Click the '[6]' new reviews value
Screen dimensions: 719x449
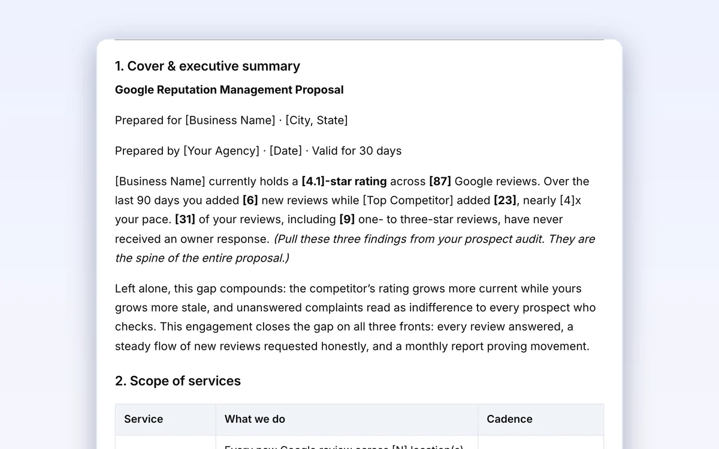tap(250, 201)
